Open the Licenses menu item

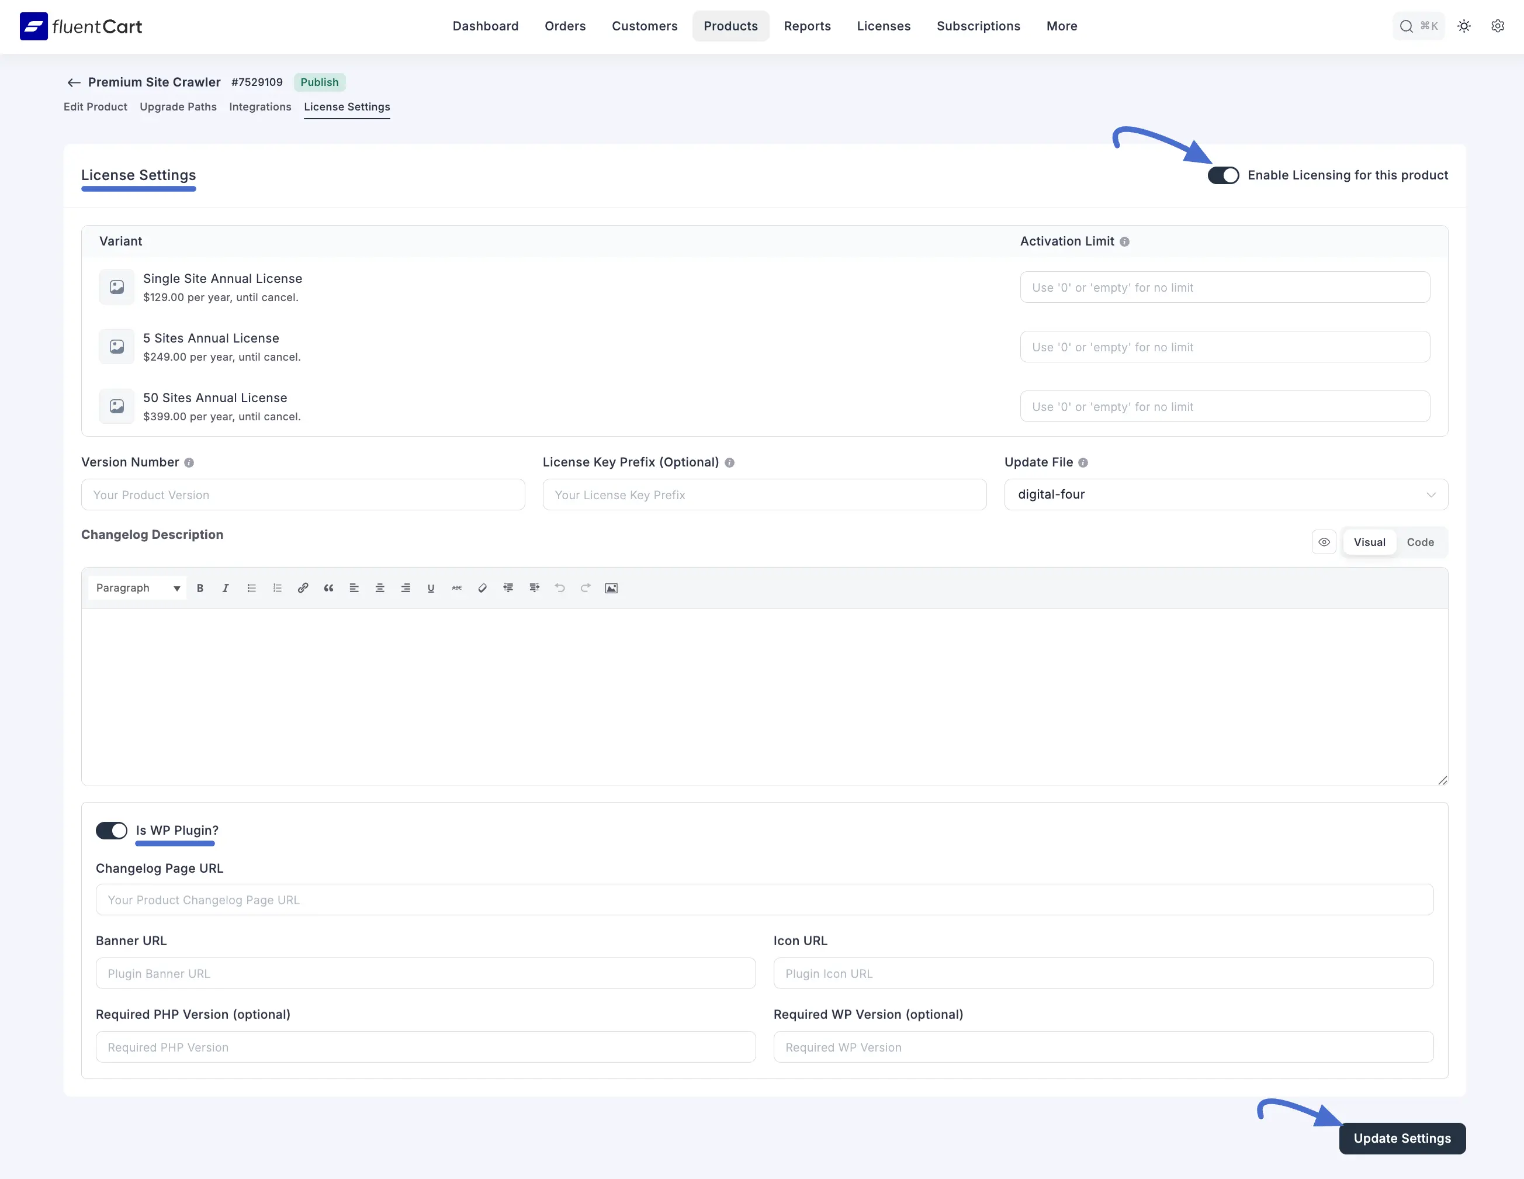[884, 26]
